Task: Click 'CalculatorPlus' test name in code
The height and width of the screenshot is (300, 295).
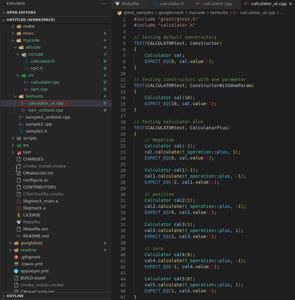Action: pyautogui.click(x=208, y=128)
